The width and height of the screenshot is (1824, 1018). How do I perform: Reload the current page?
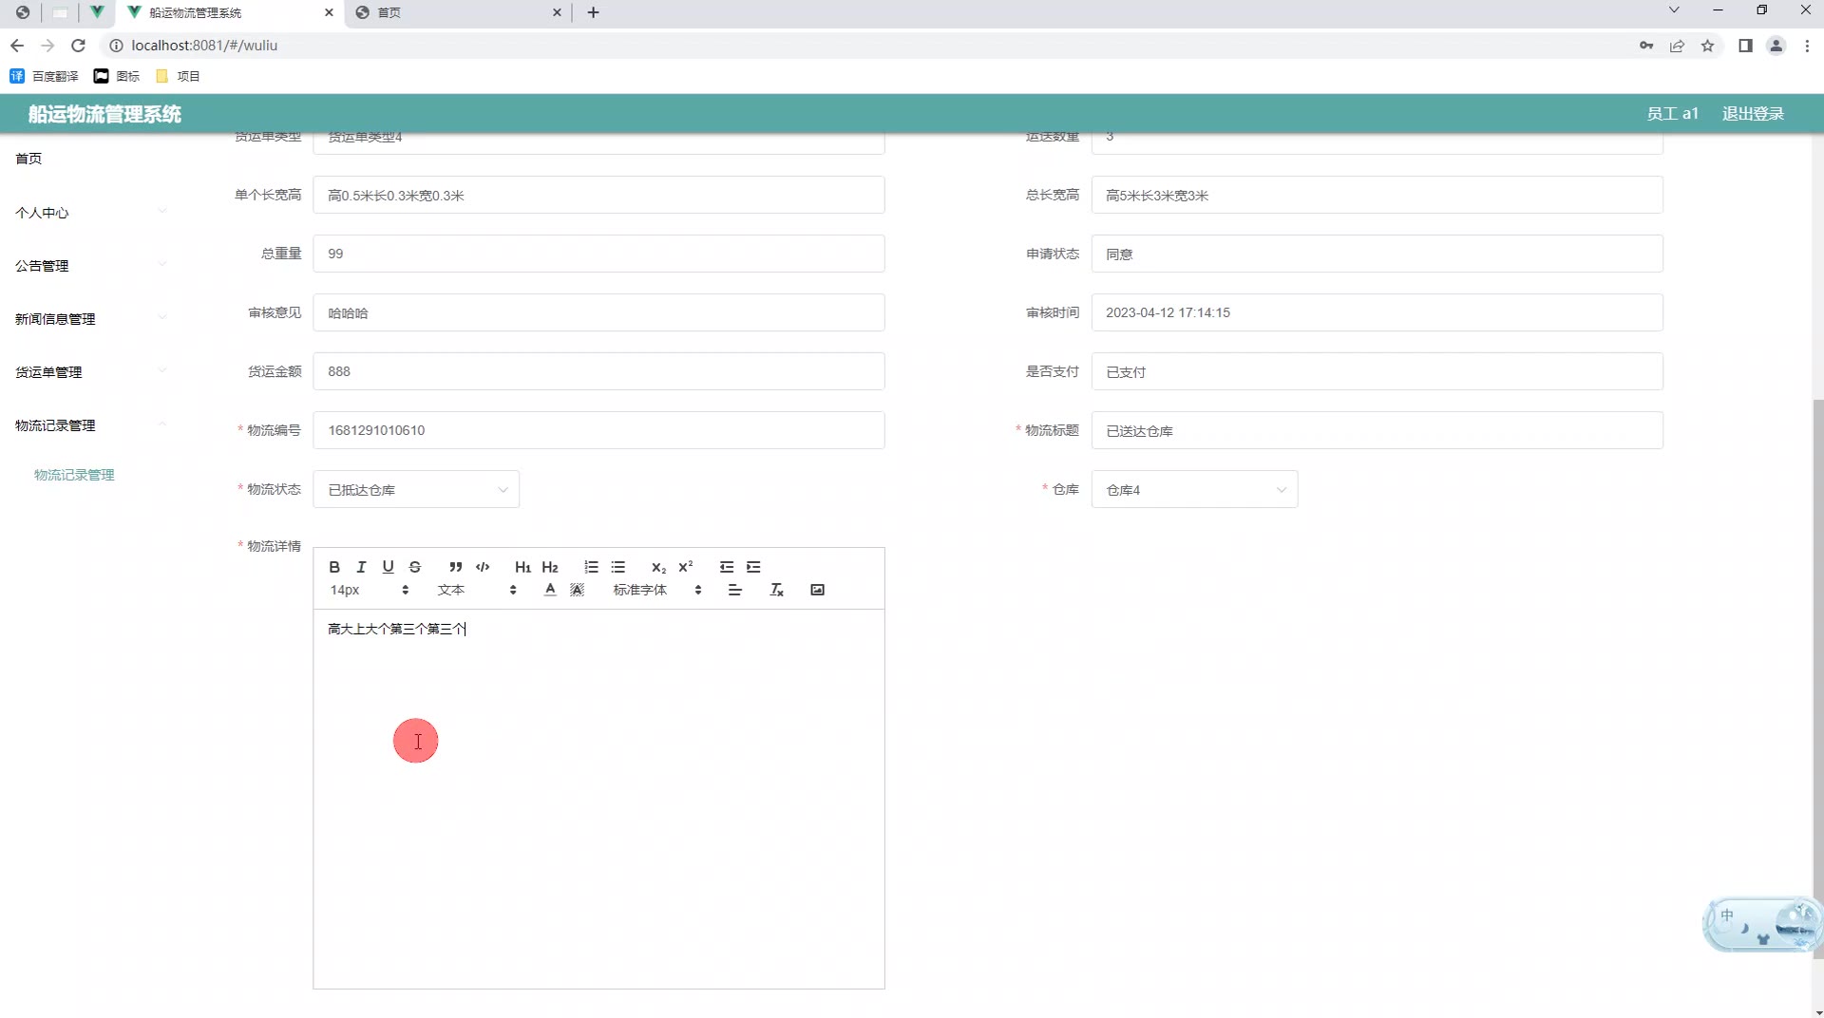tap(79, 46)
